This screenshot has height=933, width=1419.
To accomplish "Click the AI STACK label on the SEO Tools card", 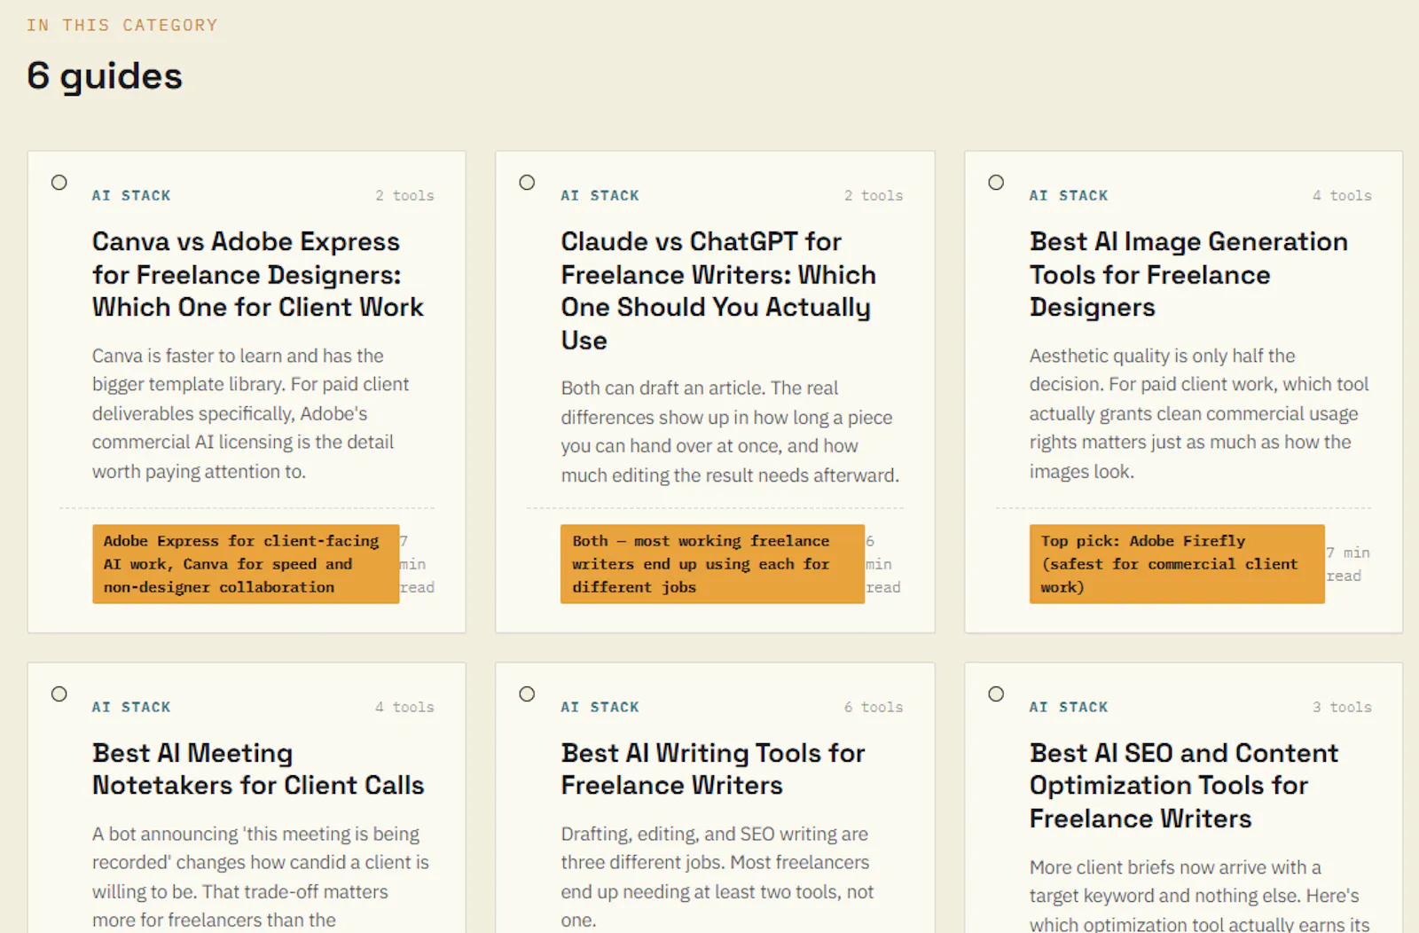I will [1069, 708].
